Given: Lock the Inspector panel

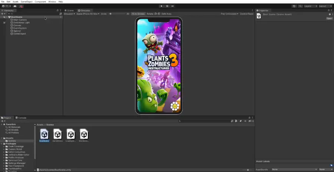Looking at the screenshot, I should 328,10.
